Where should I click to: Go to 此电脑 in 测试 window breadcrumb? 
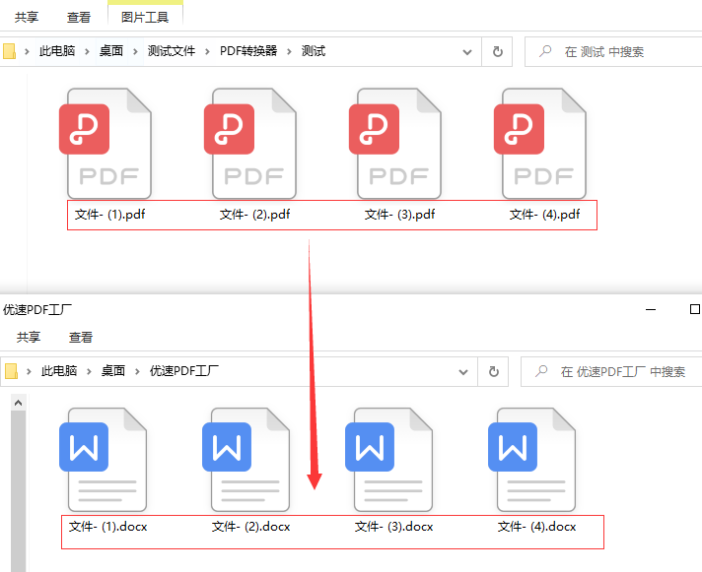coord(57,51)
